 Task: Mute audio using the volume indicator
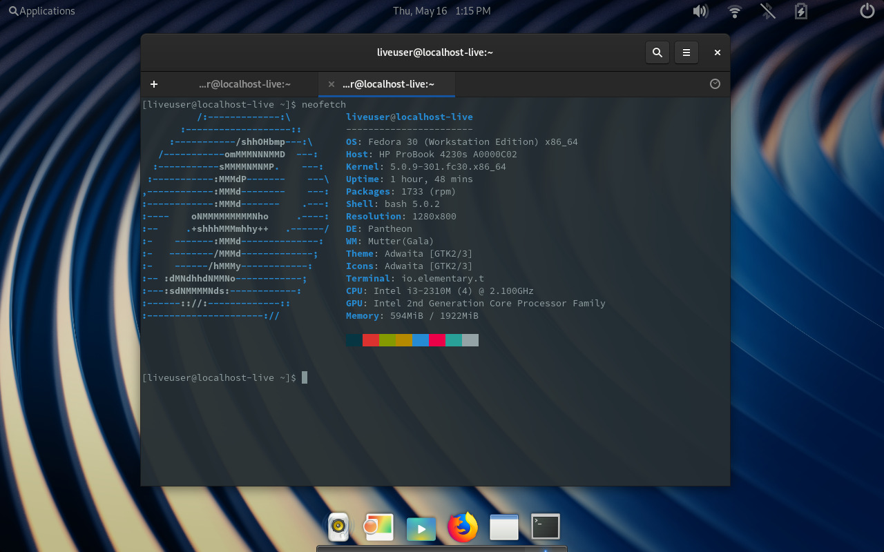(x=700, y=10)
